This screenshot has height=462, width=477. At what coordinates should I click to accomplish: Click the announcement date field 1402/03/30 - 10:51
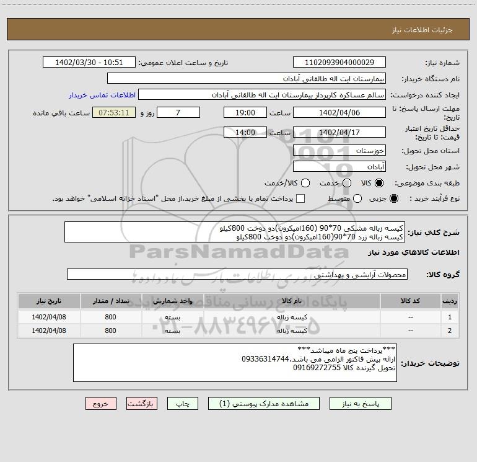(x=89, y=63)
